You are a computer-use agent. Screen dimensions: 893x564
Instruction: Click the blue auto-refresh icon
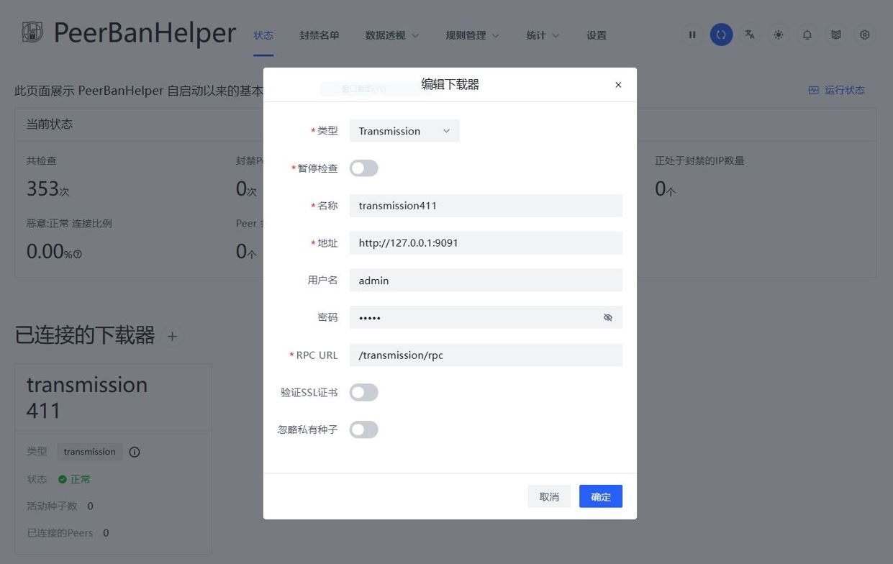[721, 35]
